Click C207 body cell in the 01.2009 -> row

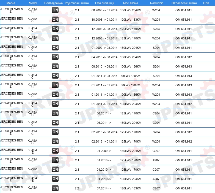pos(156,151)
